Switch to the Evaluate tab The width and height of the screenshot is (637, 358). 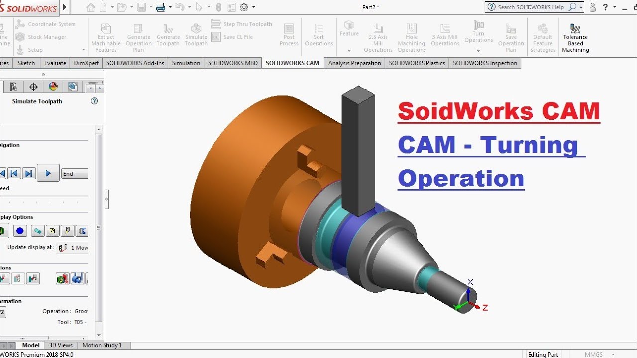coord(55,63)
